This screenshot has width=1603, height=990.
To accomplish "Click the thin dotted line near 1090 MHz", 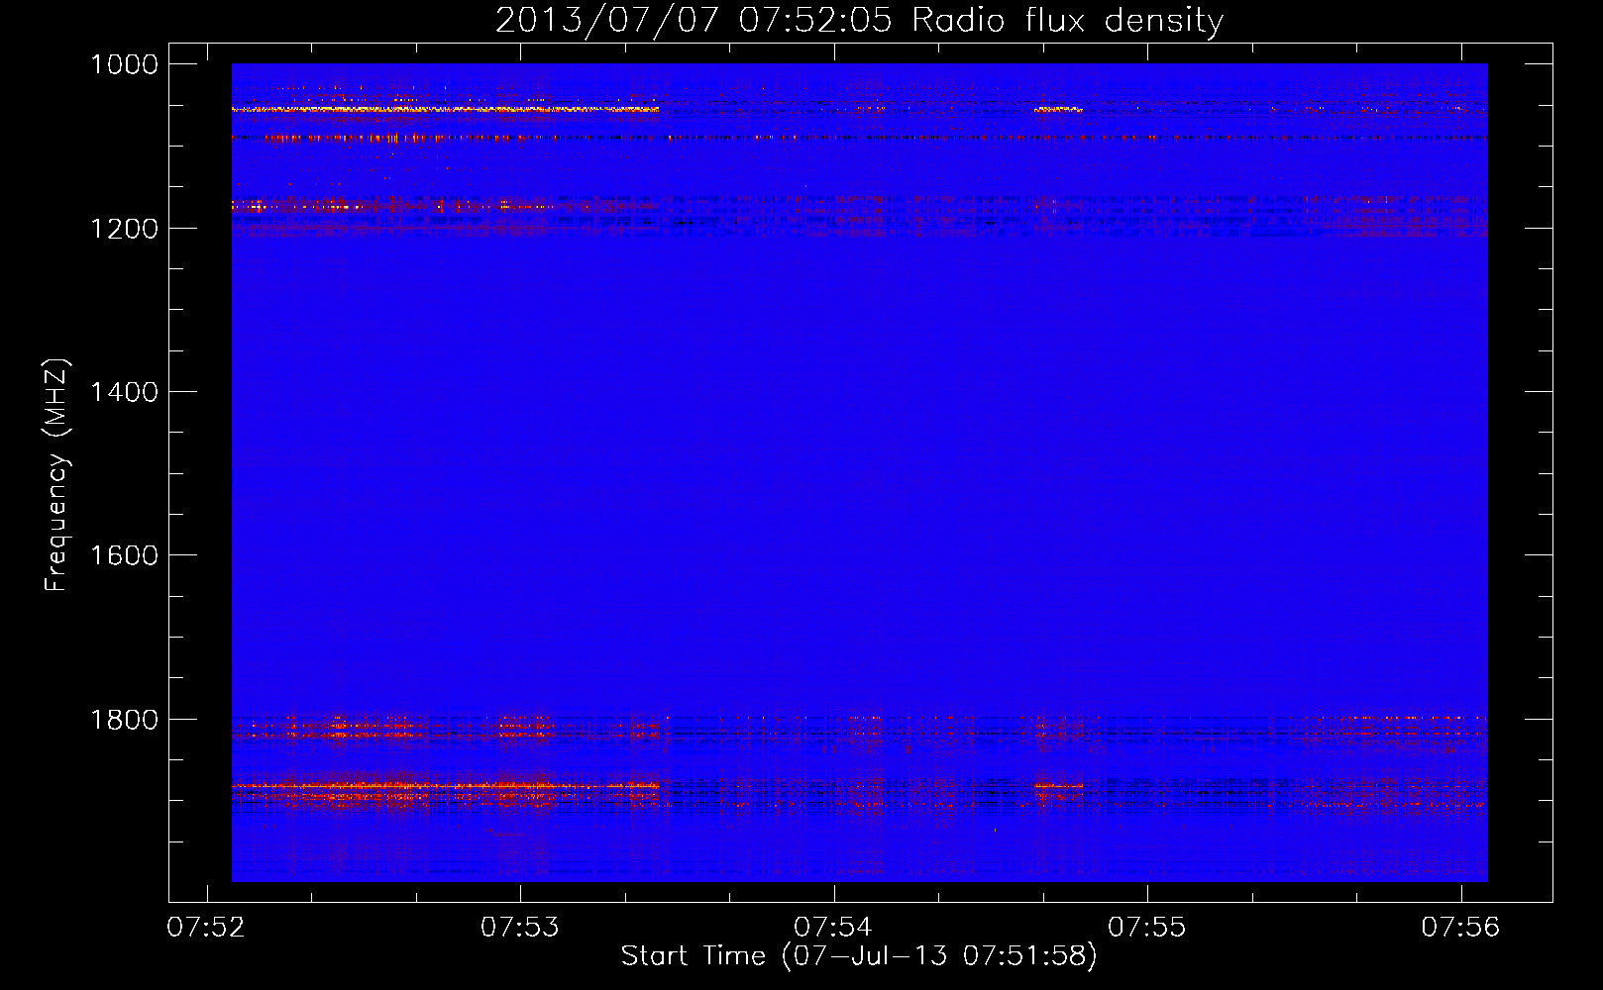I will (x=859, y=138).
